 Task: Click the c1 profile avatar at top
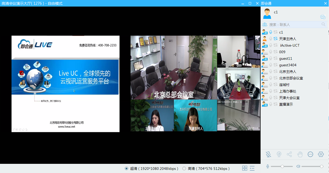pyautogui.click(x=267, y=13)
